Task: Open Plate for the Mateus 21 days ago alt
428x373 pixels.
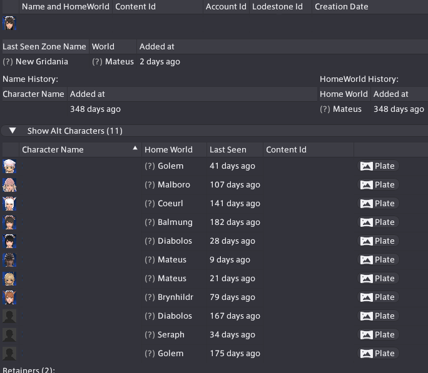Action: 378,279
